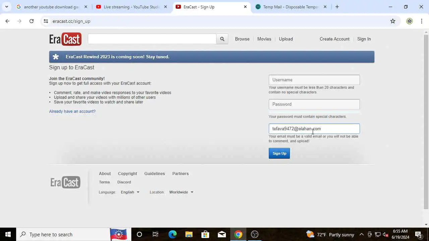Screen dimensions: 429x241
Task: Click the email field containing tefava9472@elahan.com
Action: [314, 129]
